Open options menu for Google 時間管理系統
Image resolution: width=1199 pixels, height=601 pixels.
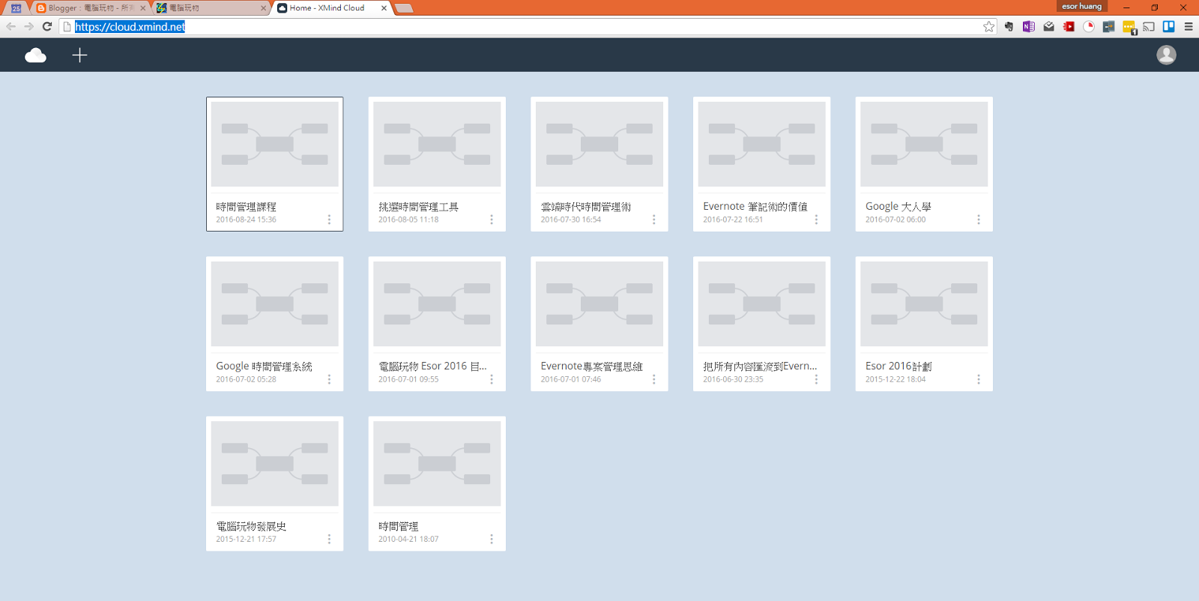pos(329,379)
